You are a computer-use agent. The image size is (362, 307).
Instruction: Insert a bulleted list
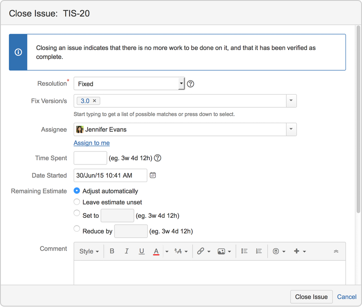[x=244, y=251]
